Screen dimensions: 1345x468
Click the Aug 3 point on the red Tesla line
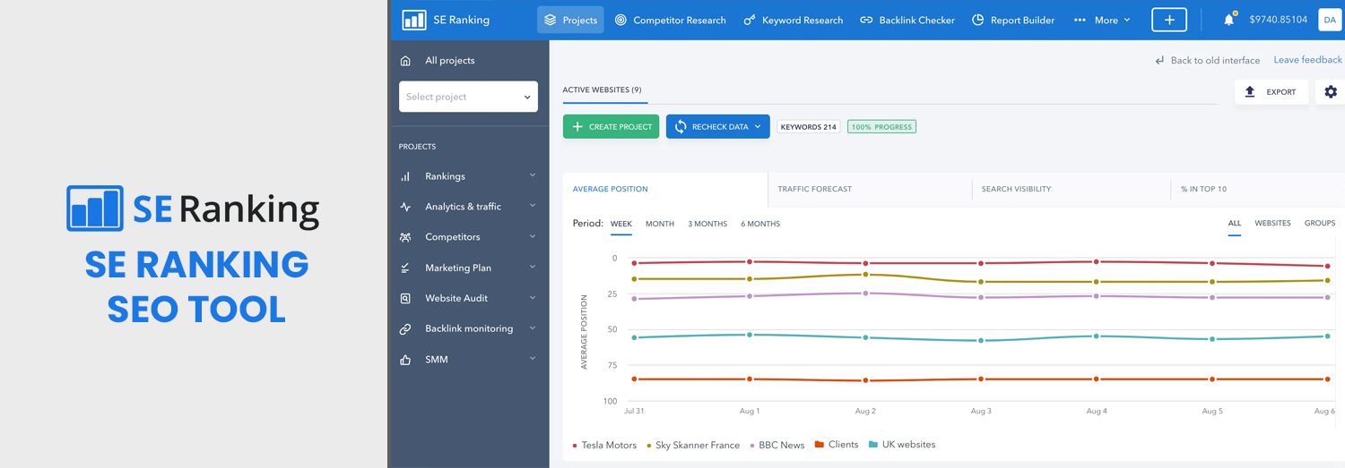pyautogui.click(x=981, y=263)
